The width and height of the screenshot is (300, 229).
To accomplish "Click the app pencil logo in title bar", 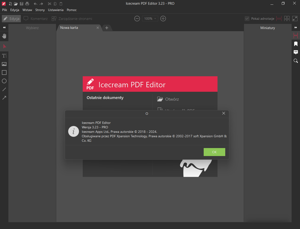I will [x=4, y=4].
